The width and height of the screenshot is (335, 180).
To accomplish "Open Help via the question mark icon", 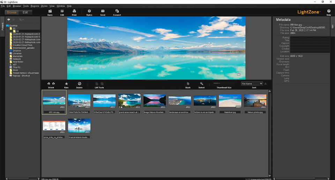I will (329, 11).
